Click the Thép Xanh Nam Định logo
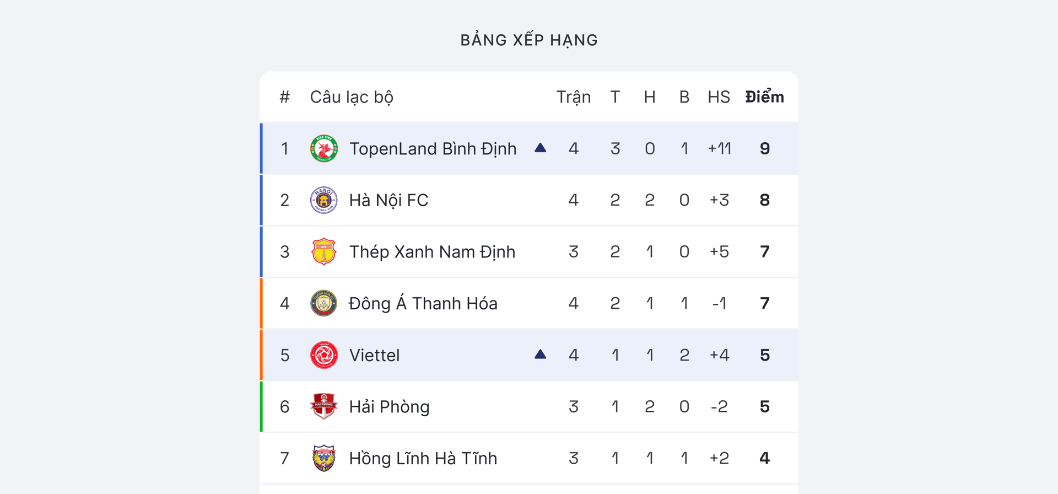Image resolution: width=1058 pixels, height=494 pixels. (323, 252)
